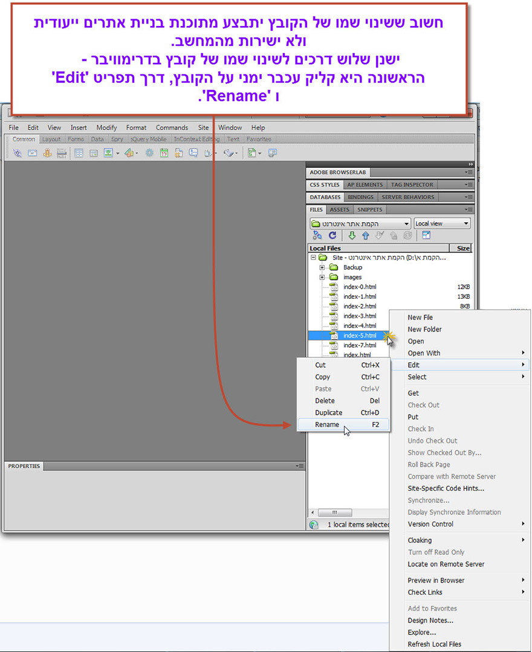
Task: Click the Refresh icon in Files panel
Action: point(332,236)
